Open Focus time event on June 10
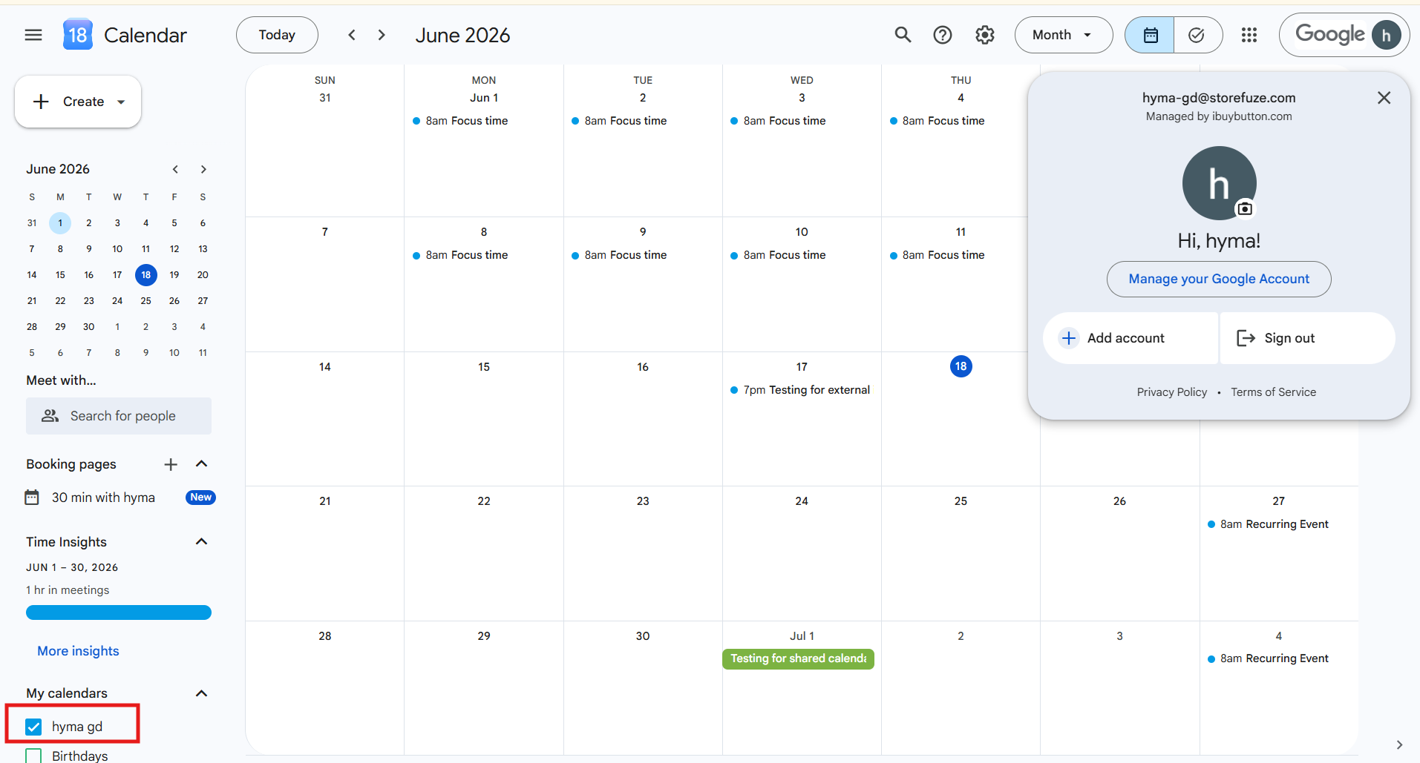Viewport: 1420px width, 763px height. pos(778,255)
